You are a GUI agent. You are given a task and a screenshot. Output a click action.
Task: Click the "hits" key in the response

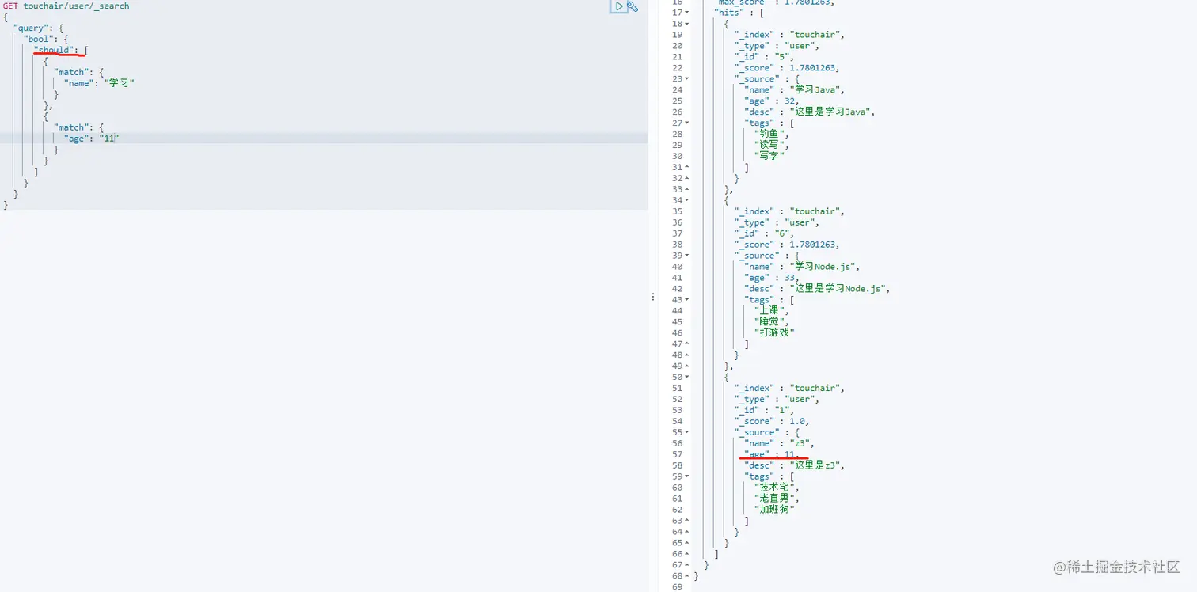click(728, 13)
